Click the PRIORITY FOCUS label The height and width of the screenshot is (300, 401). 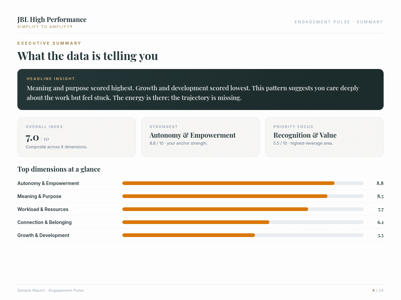[x=293, y=127]
